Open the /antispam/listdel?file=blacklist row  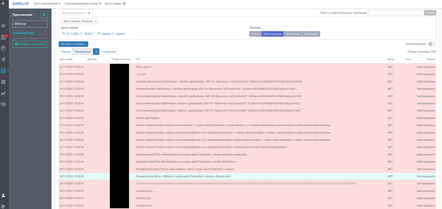pos(248,162)
